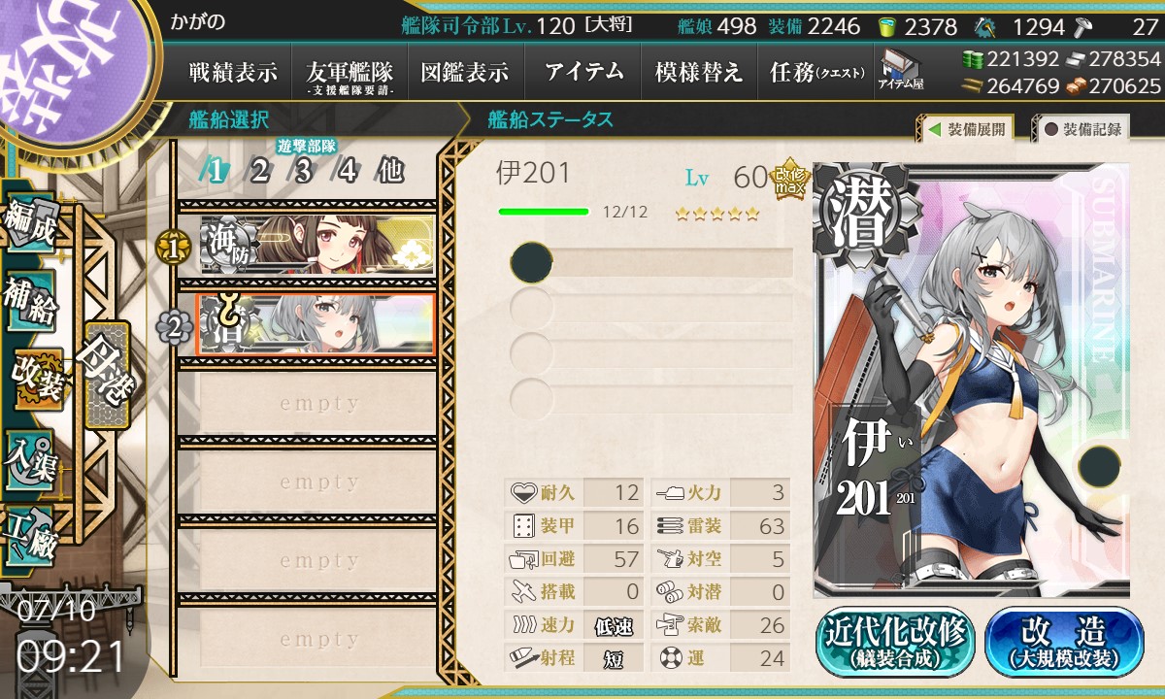Select the 他 other ships tab
This screenshot has width=1165, height=699.
point(390,171)
